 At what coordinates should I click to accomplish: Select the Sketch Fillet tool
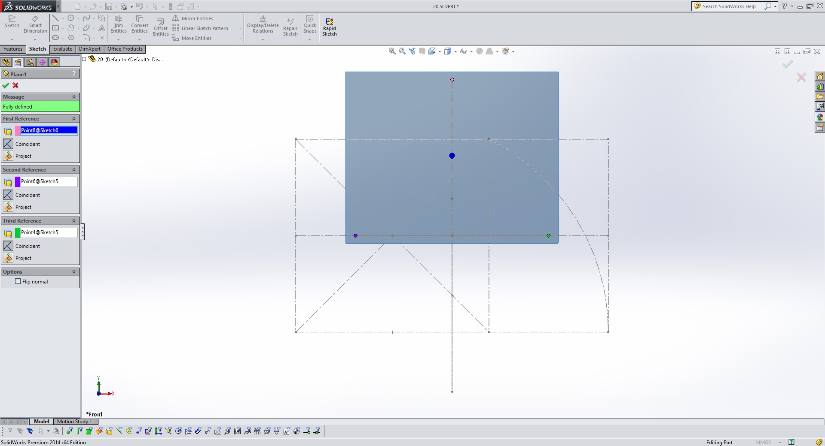click(86, 38)
